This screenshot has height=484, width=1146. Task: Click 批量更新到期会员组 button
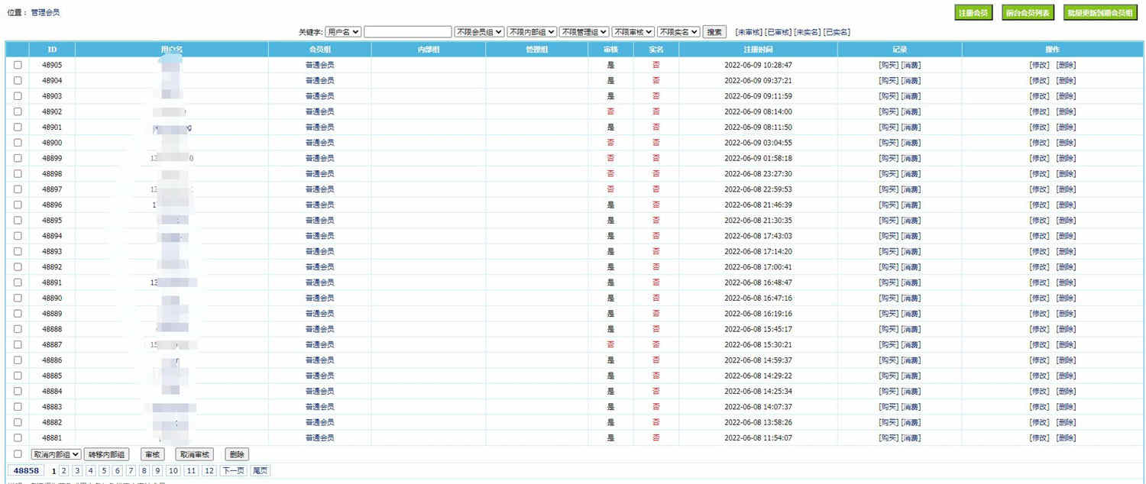point(1100,12)
